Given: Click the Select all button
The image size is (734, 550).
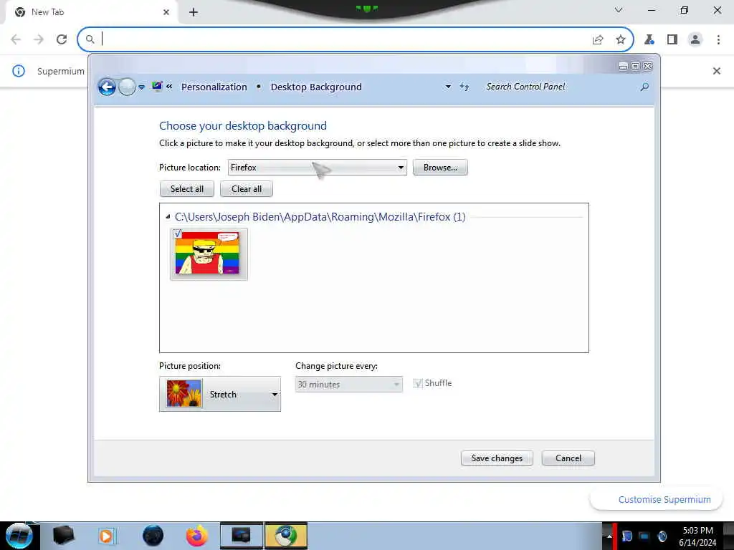Looking at the screenshot, I should tap(187, 189).
